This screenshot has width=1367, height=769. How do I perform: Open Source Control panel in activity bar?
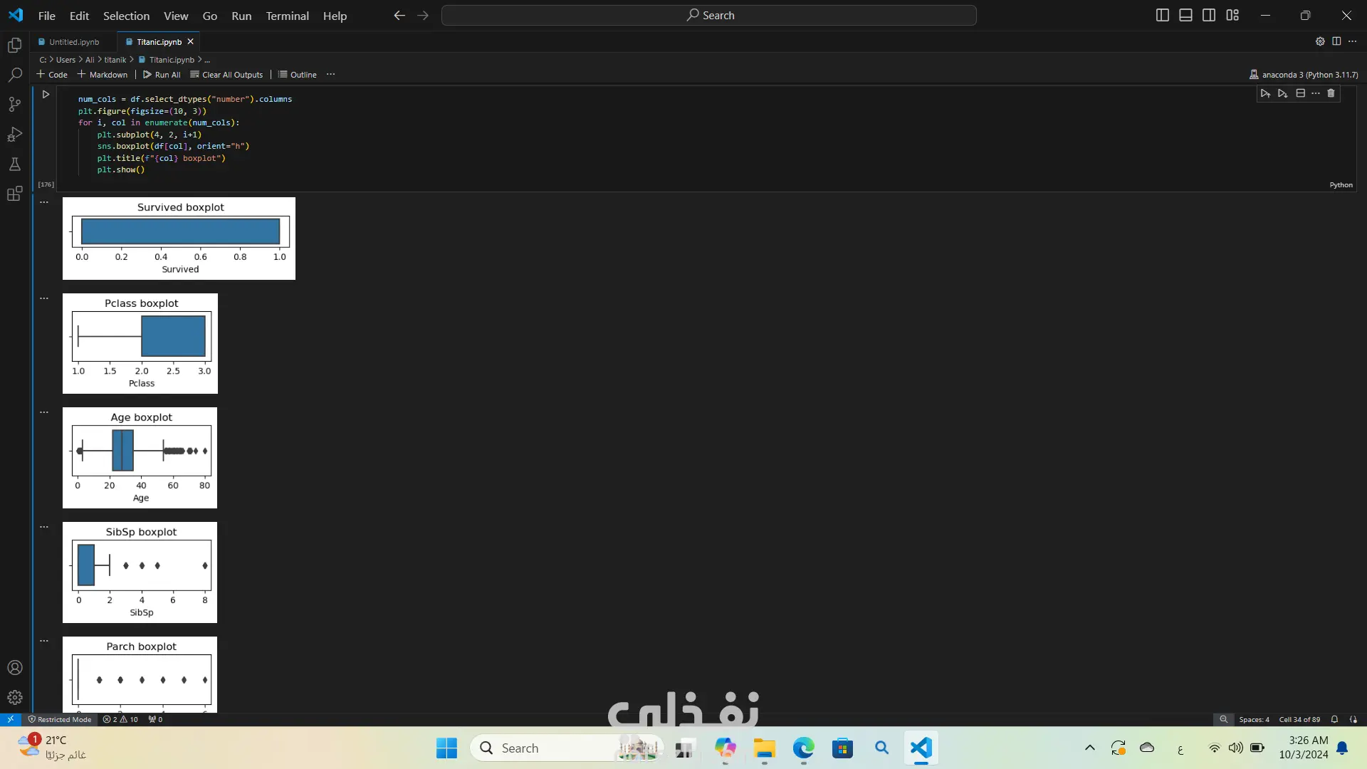[15, 105]
